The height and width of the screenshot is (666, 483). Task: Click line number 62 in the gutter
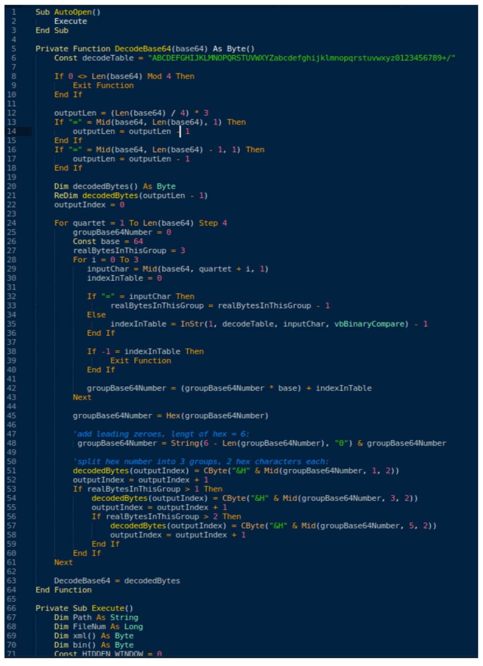click(x=12, y=572)
